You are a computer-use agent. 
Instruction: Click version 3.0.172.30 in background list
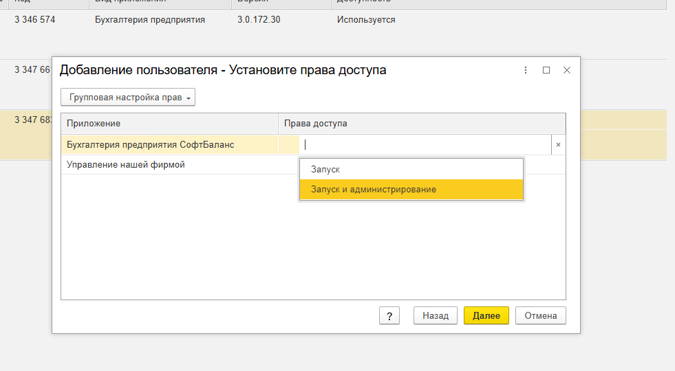[x=259, y=20]
